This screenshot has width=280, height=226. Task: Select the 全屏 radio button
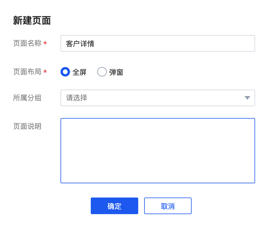pos(65,72)
